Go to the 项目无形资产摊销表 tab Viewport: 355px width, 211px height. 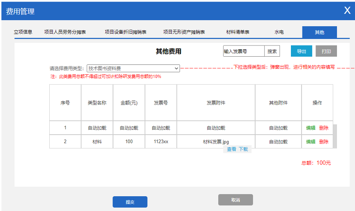click(184, 32)
